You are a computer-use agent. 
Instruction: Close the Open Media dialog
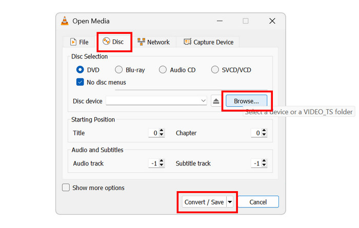(272, 21)
